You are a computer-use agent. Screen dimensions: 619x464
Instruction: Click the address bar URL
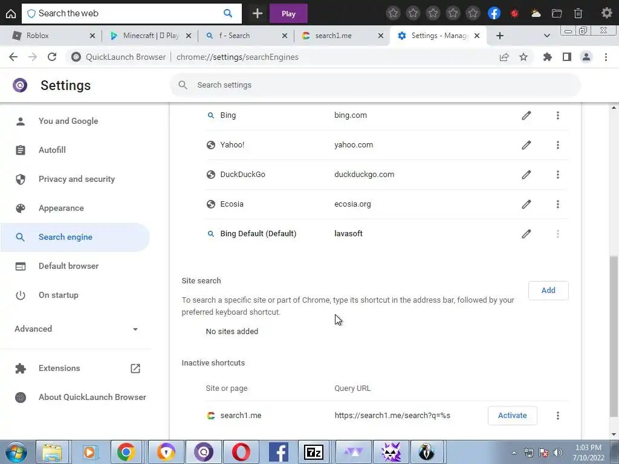237,57
